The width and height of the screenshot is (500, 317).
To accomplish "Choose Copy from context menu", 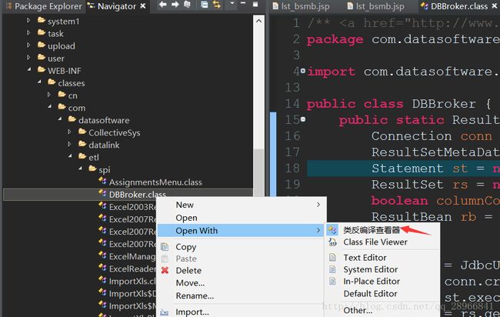I will [x=241, y=247].
